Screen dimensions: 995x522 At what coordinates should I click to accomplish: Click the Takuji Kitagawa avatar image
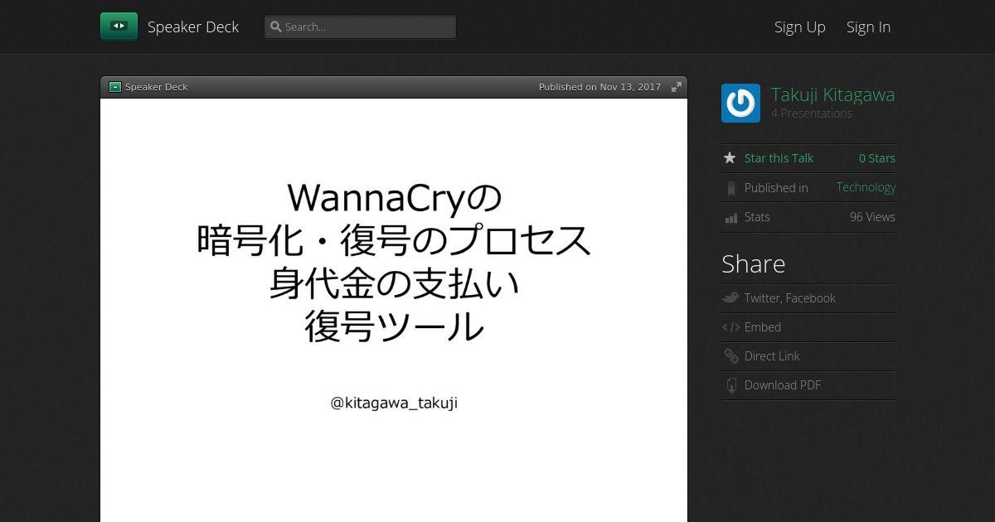pyautogui.click(x=740, y=103)
